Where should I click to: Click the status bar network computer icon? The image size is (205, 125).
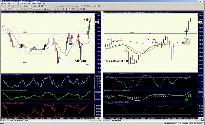[x=180, y=123]
